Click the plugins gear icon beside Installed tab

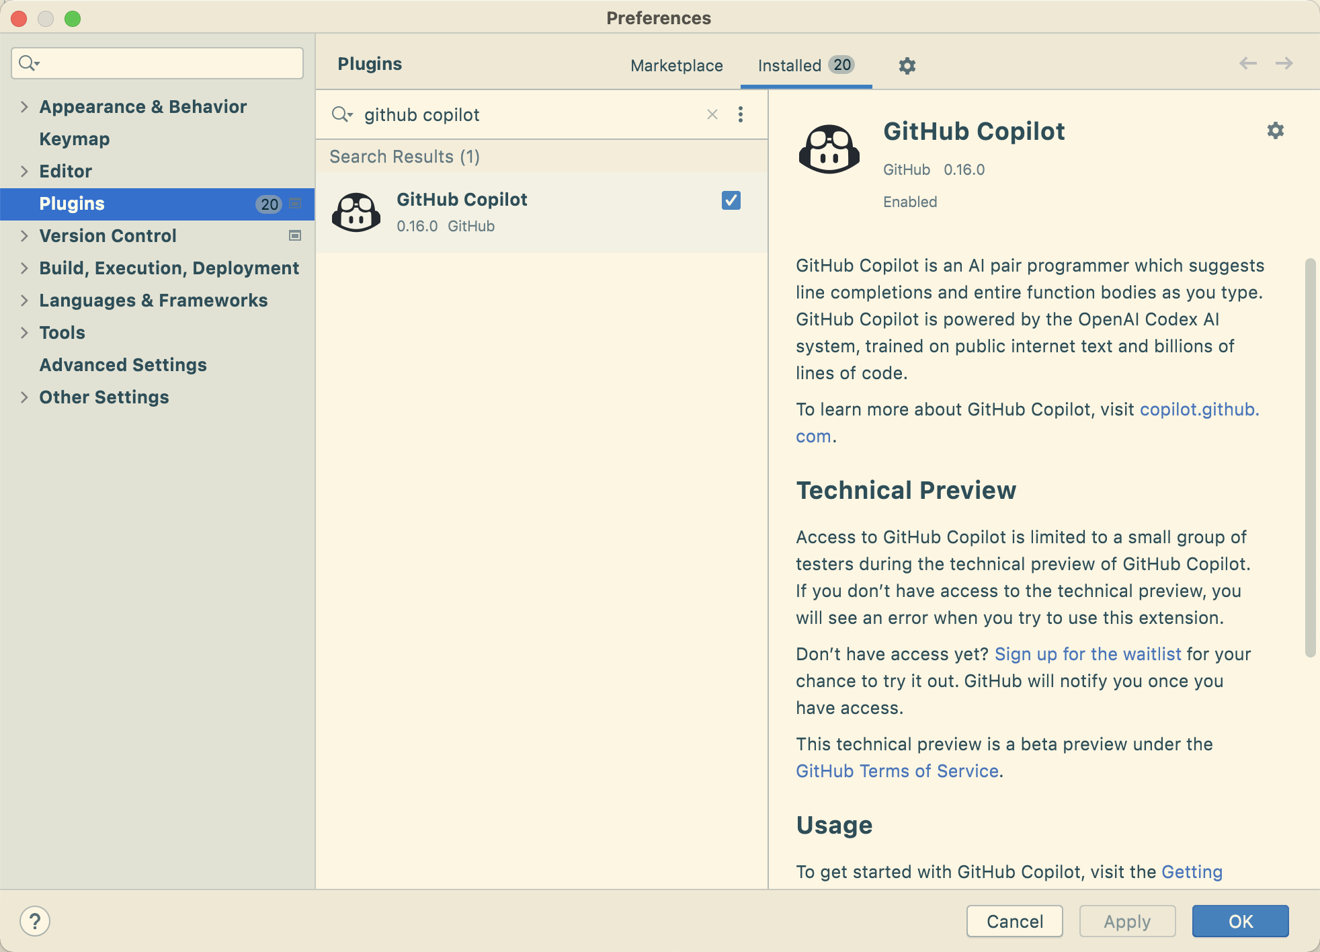[907, 66]
